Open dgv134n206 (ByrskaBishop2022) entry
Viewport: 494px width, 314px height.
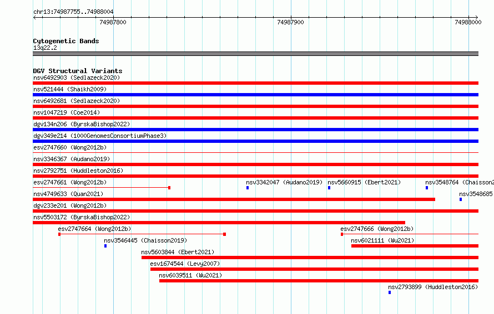[x=82, y=124]
